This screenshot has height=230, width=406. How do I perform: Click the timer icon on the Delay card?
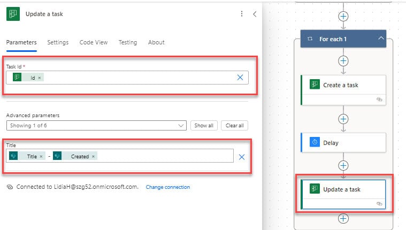point(315,142)
